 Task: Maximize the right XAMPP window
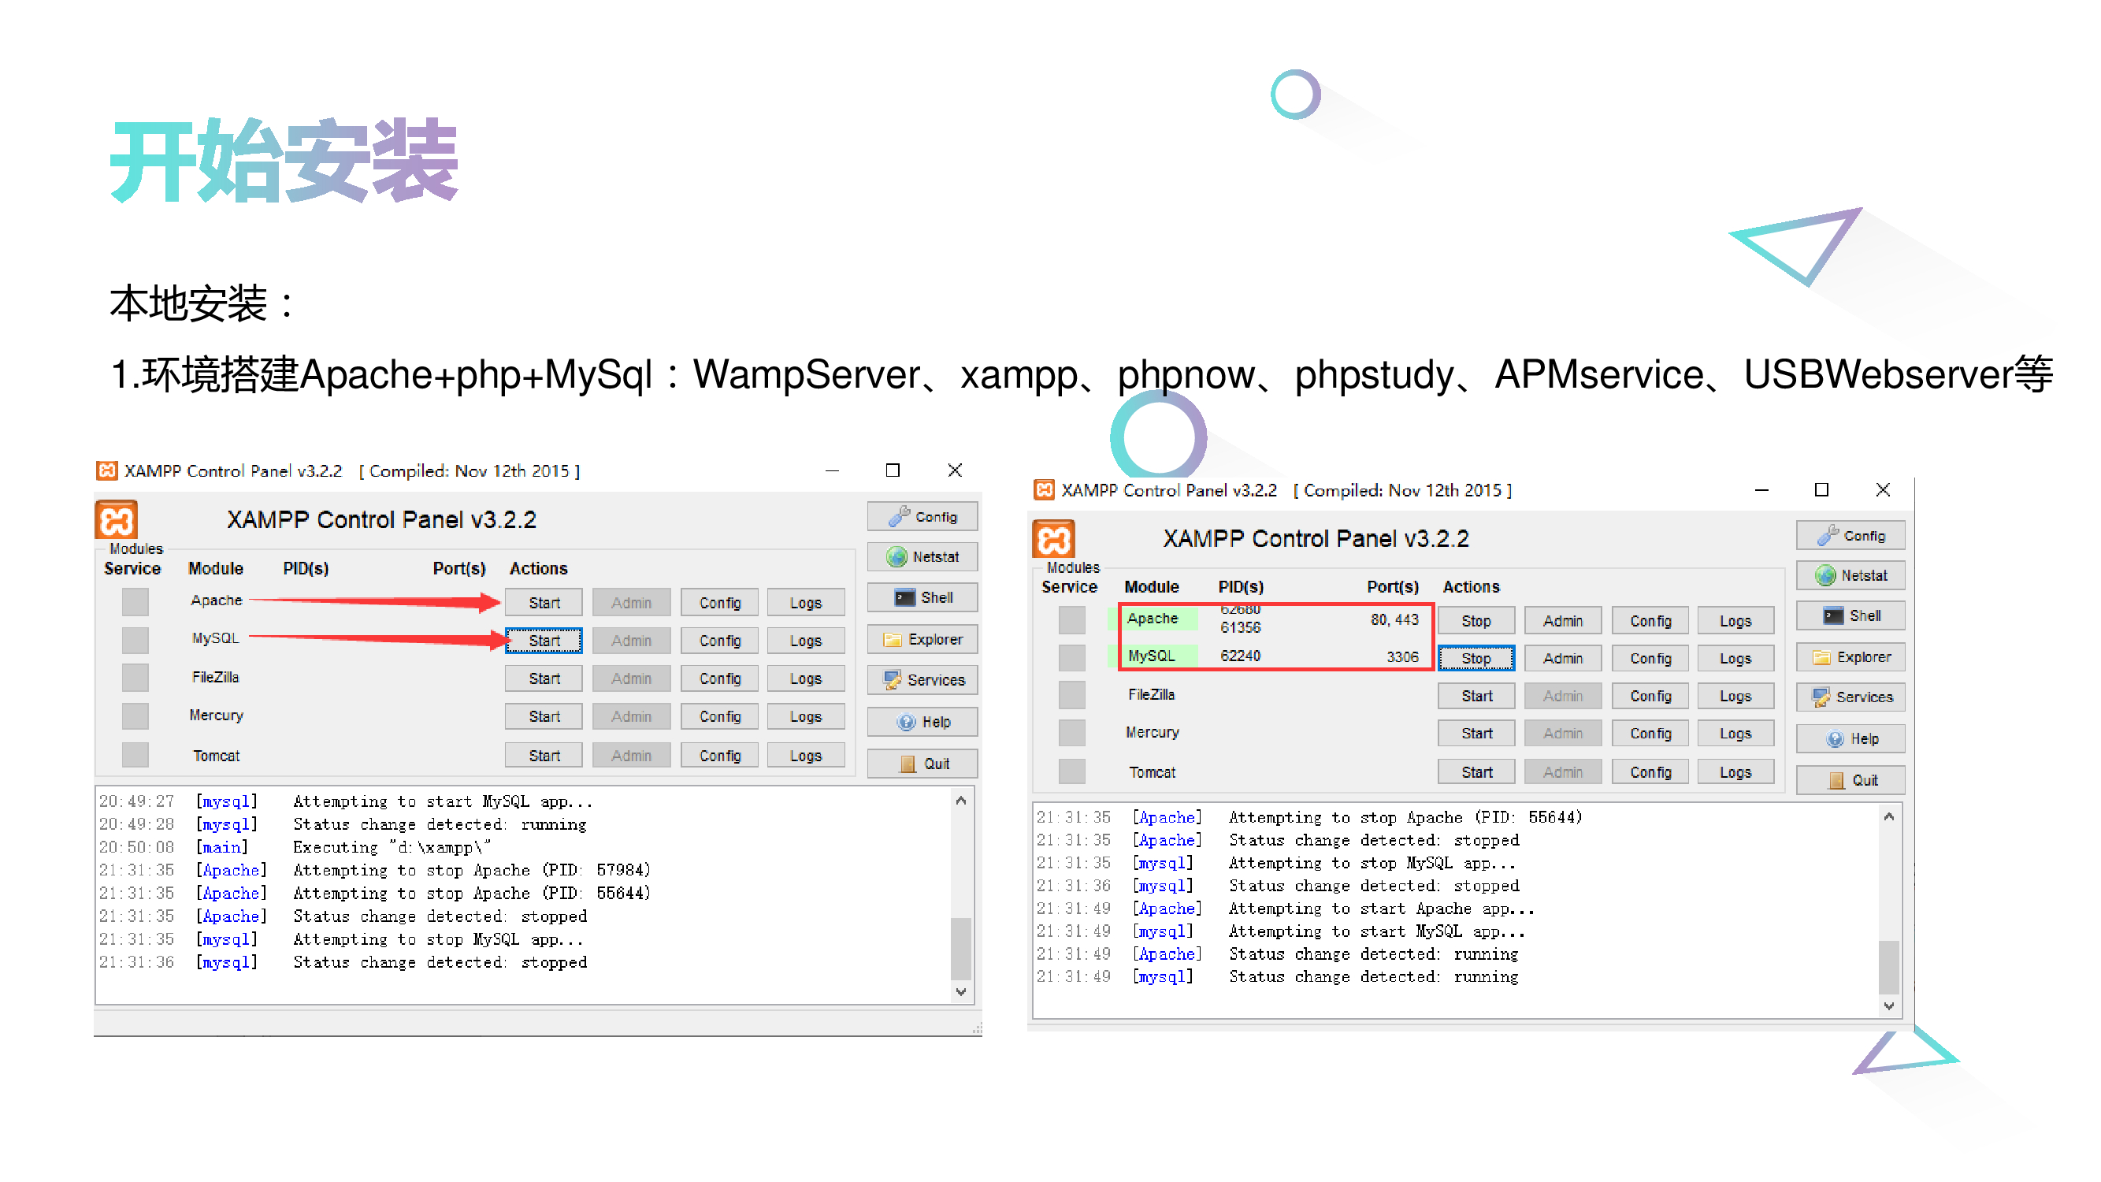1821,489
